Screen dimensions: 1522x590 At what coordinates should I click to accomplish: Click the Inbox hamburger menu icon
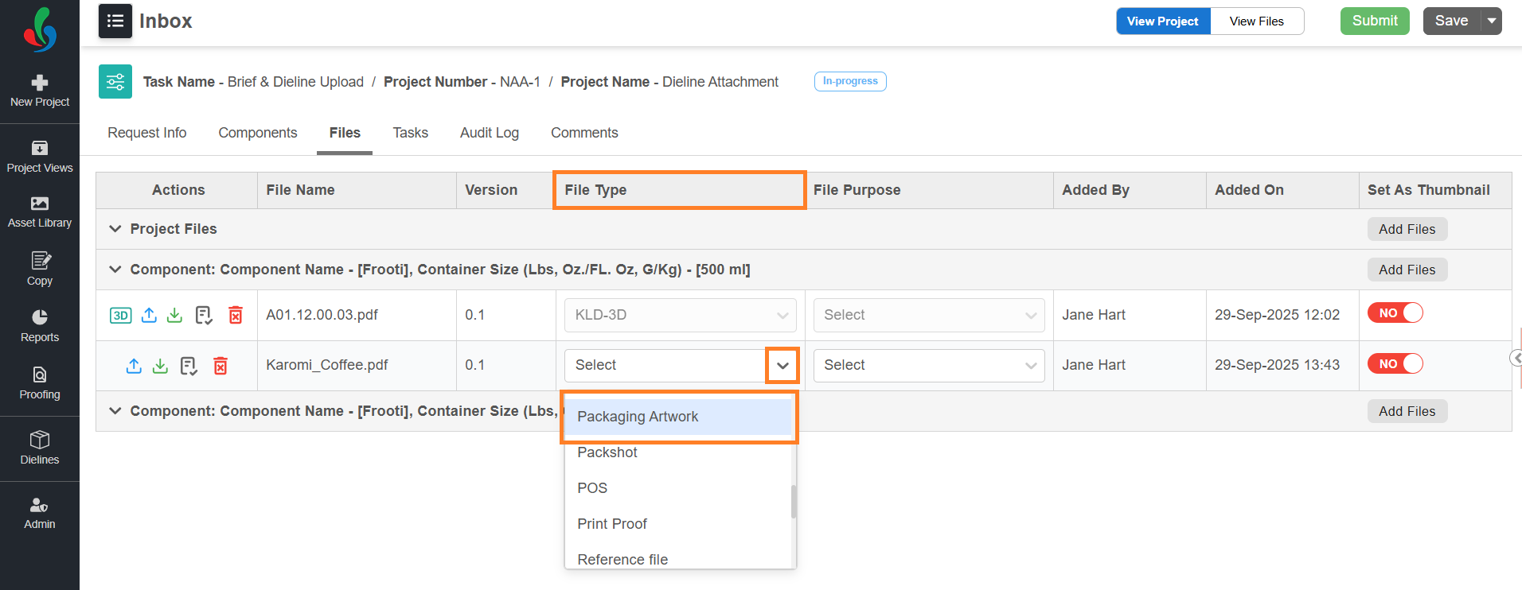(x=115, y=21)
